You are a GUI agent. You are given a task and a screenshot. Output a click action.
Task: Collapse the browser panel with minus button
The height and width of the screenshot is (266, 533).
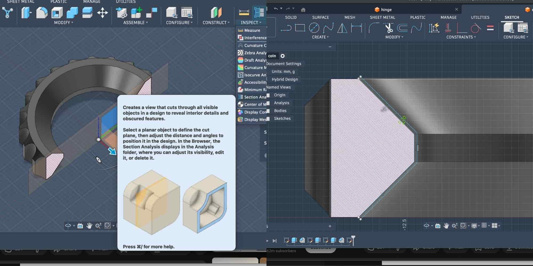pos(330,47)
